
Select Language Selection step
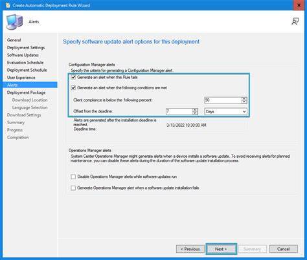point(30,107)
